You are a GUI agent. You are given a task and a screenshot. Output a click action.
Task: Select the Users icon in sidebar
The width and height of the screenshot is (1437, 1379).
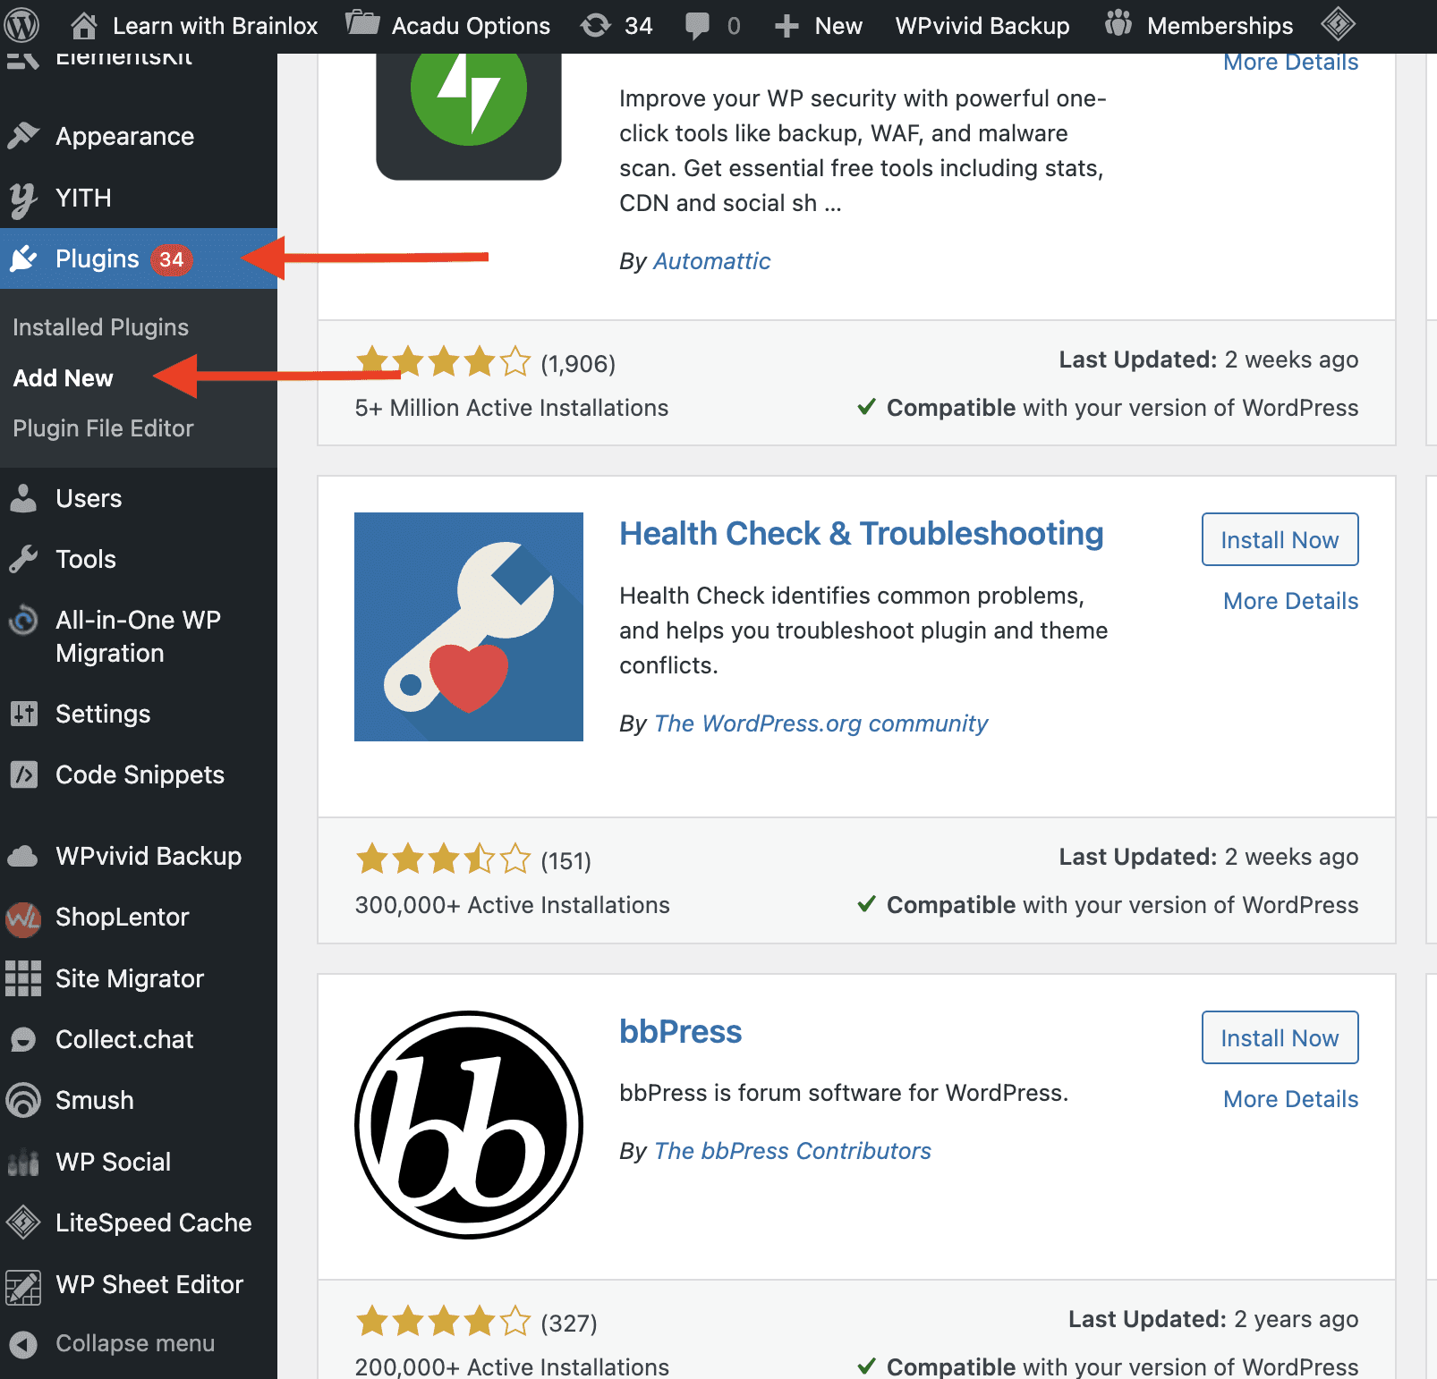[24, 498]
